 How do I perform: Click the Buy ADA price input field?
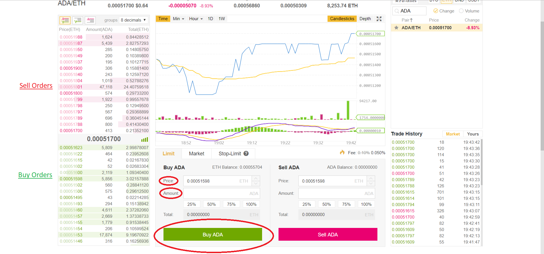tap(217, 181)
